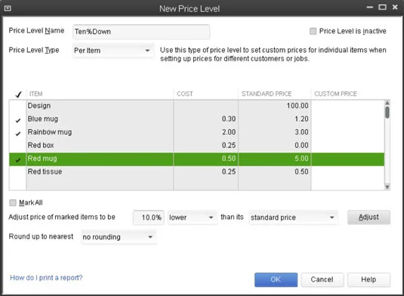The image size is (404, 296).
Task: Click the Custom Price cell for Red mug
Action: [x=347, y=159]
